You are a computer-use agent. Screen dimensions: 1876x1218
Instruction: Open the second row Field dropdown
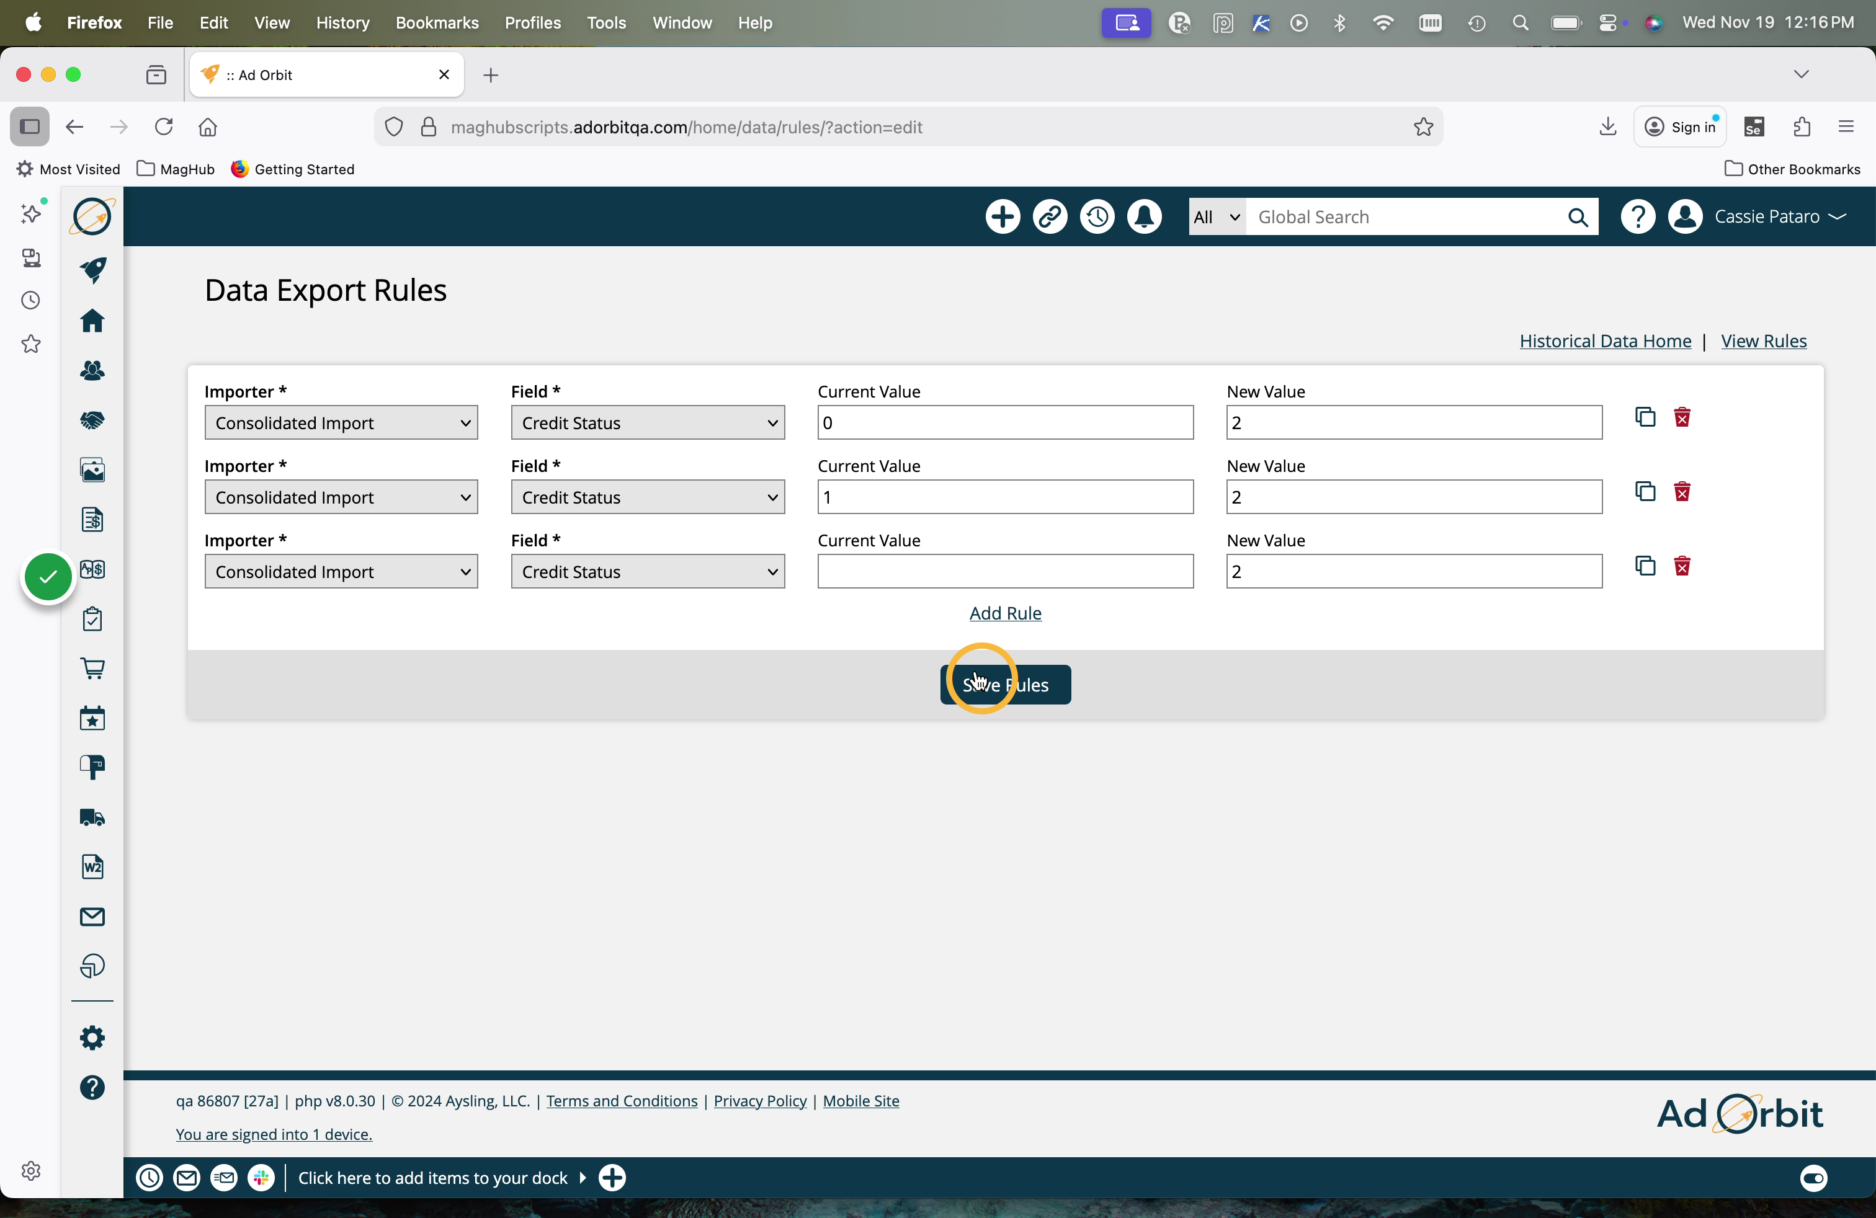[647, 497]
